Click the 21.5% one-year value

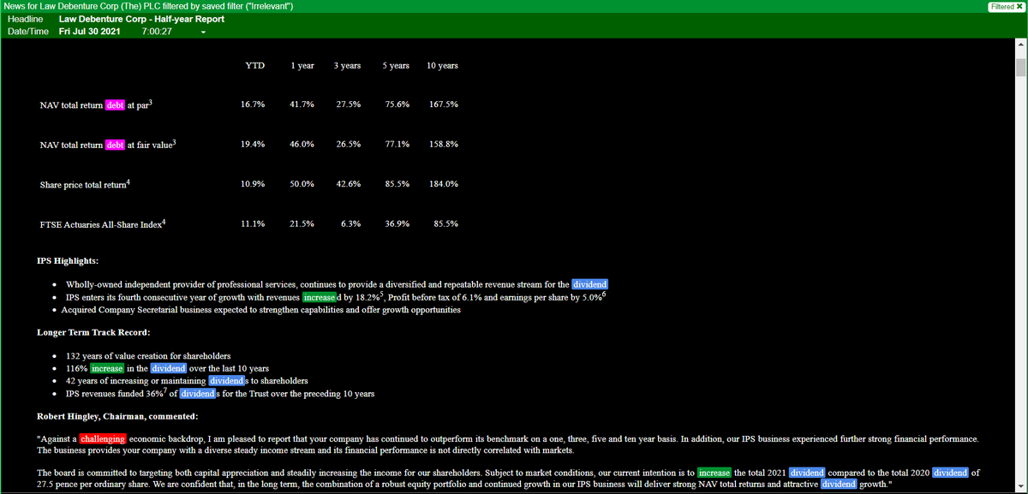pos(302,223)
